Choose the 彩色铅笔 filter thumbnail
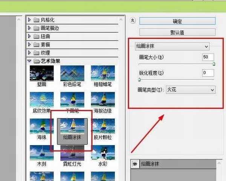 click(72, 74)
